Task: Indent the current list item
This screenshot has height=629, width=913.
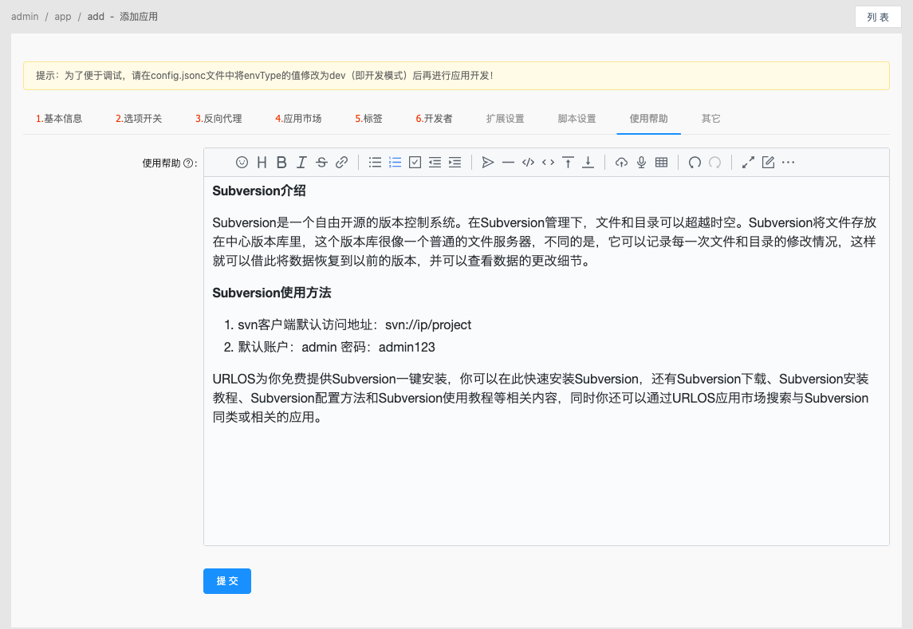Action: click(455, 163)
